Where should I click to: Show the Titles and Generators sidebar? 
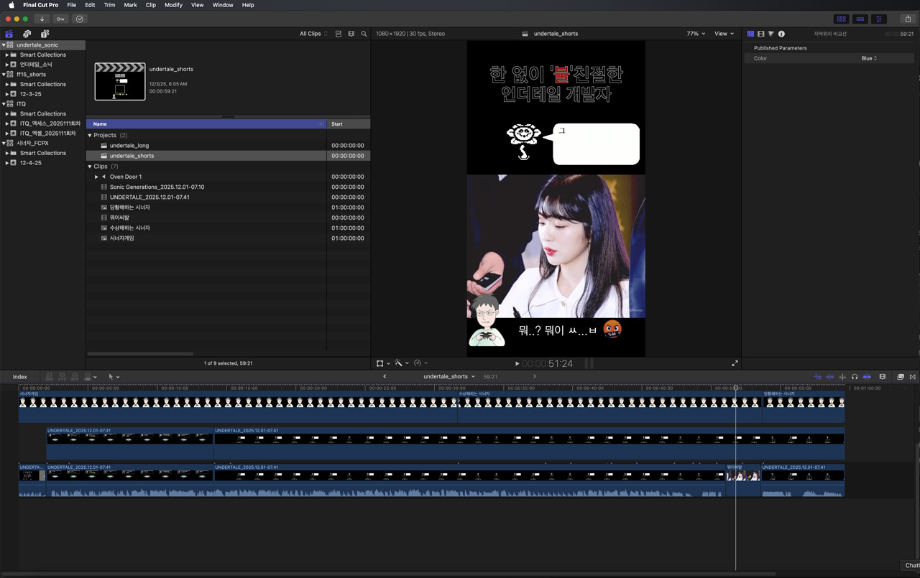(45, 34)
